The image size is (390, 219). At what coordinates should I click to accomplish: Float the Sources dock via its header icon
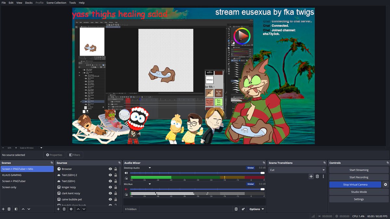click(x=119, y=163)
